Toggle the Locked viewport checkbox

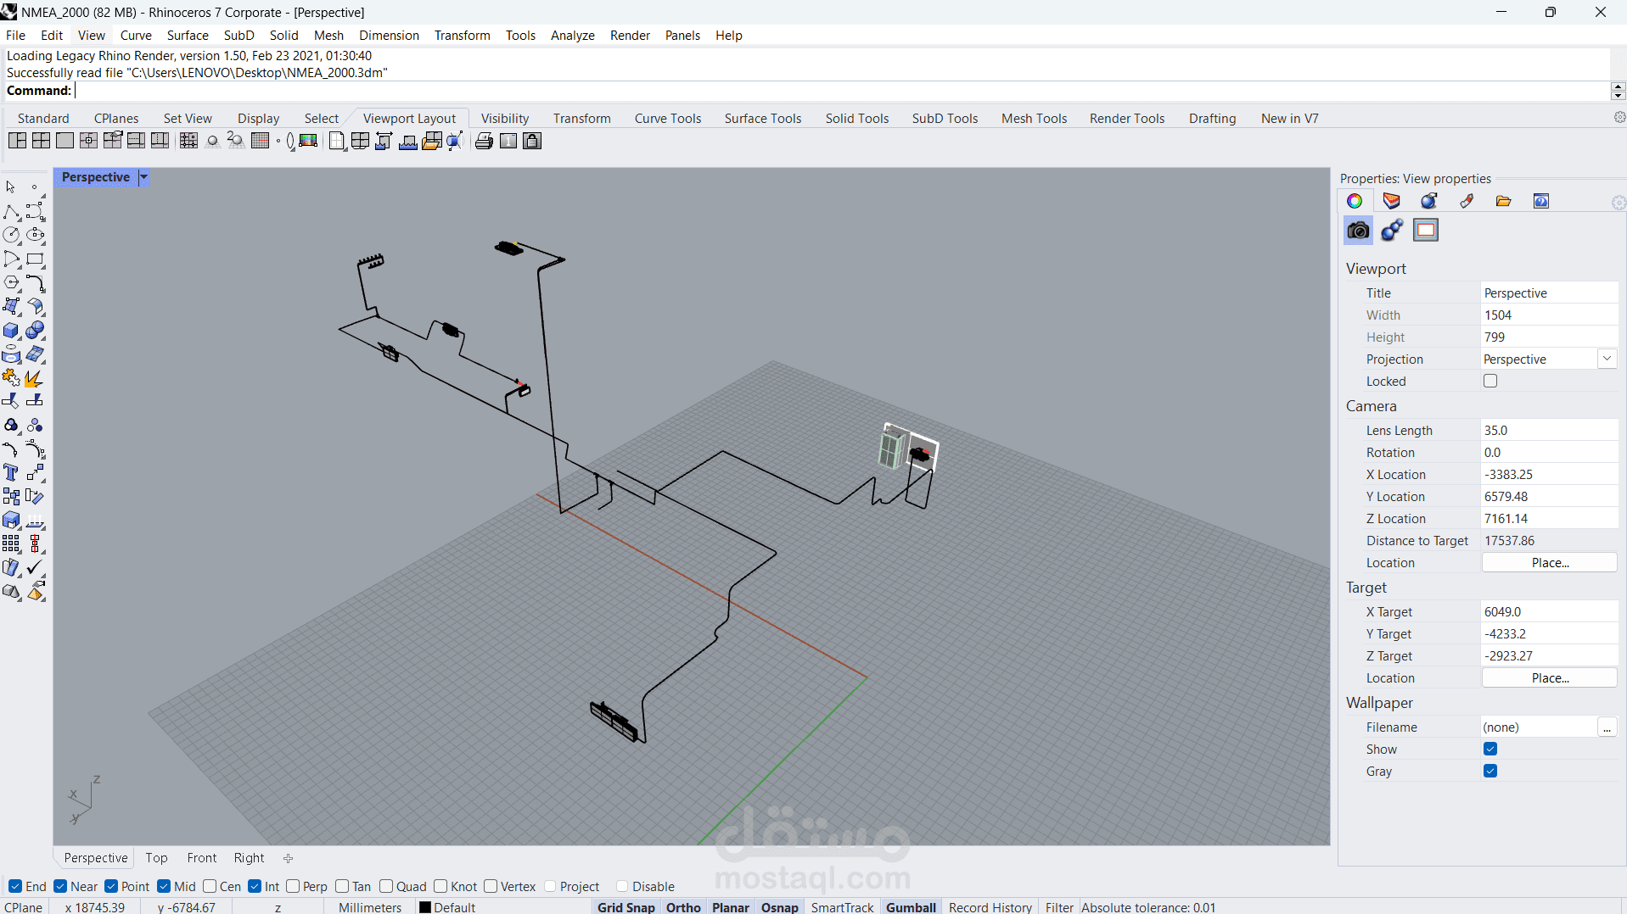[1490, 381]
